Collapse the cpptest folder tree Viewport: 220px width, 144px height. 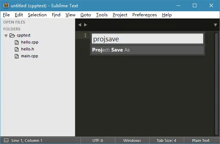[6, 36]
